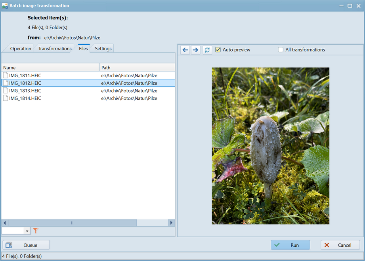This screenshot has width=365, height=261.
Task: Show the previous image preview
Action: [x=185, y=50]
